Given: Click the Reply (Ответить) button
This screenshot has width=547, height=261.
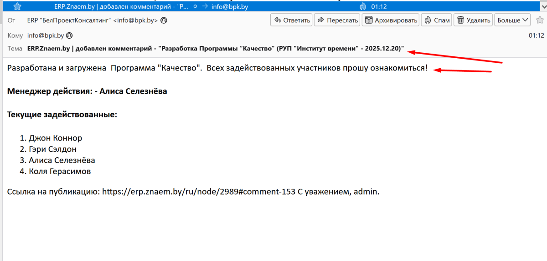Looking at the screenshot, I should coord(291,20).
